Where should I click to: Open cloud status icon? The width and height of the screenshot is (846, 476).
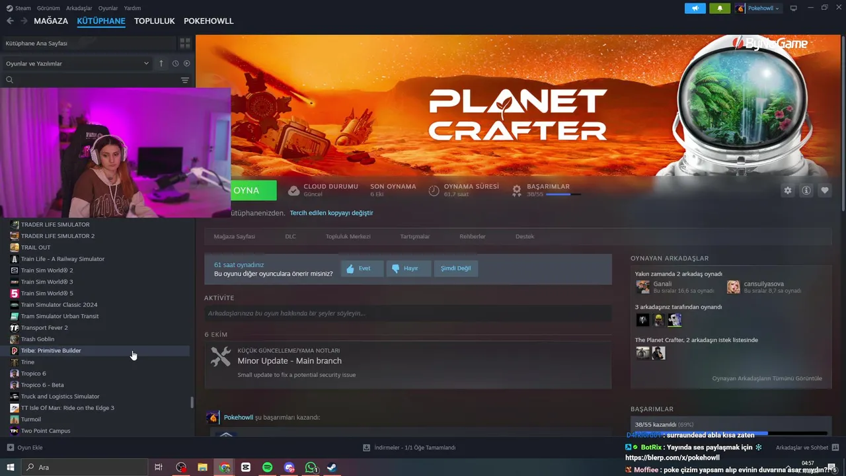coord(293,190)
